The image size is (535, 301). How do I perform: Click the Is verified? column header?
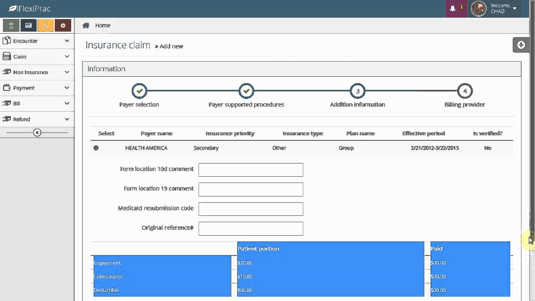(x=487, y=133)
